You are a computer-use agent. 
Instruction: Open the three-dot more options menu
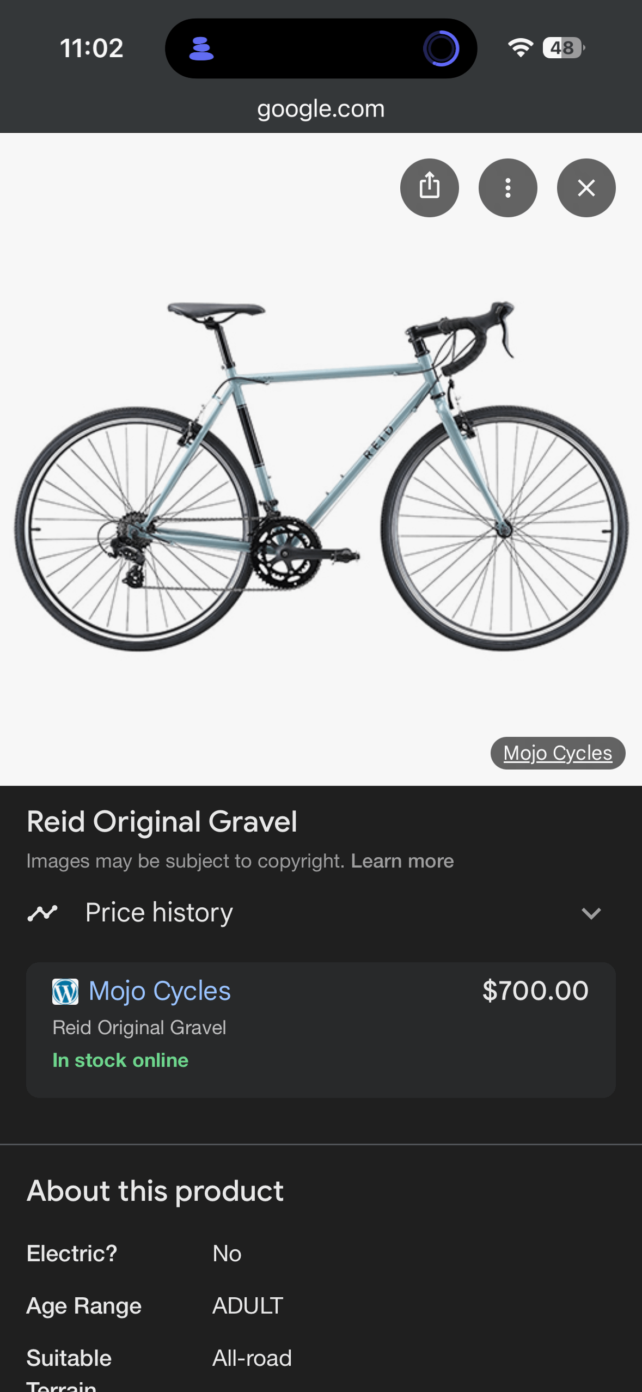click(508, 188)
